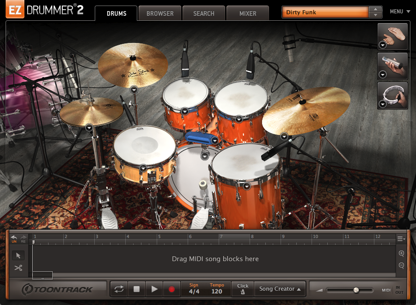Zoom in on the song track timeline

click(x=401, y=254)
